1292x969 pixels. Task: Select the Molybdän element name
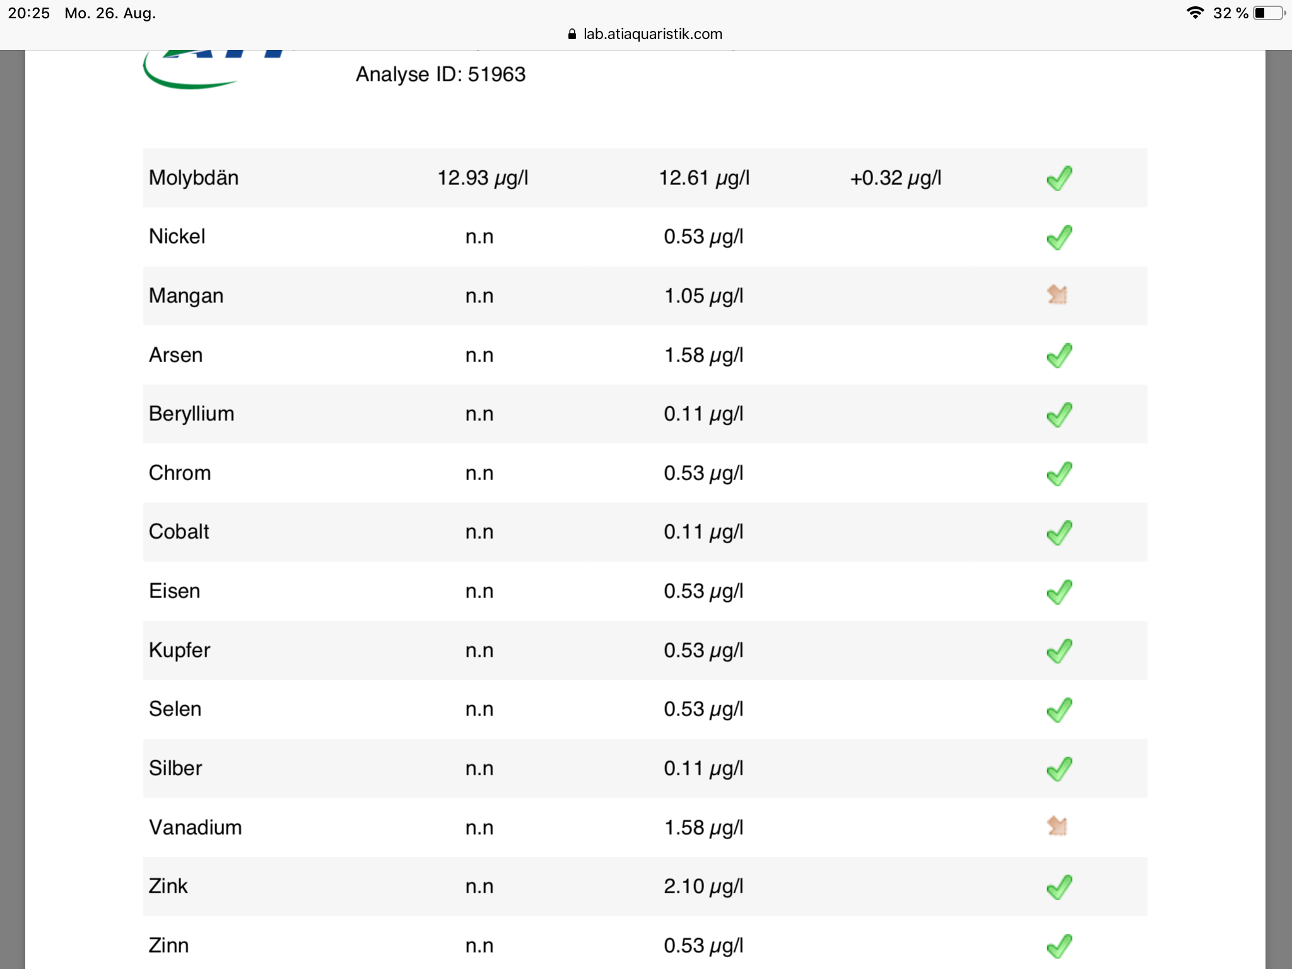194,178
